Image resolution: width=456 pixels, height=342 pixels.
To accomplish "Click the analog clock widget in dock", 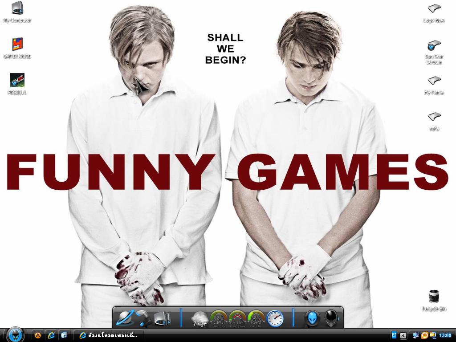I will [275, 318].
